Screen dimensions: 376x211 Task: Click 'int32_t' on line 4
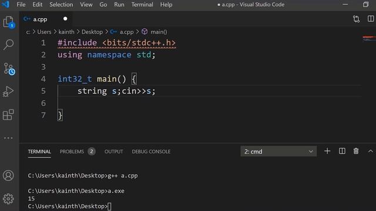(75, 79)
